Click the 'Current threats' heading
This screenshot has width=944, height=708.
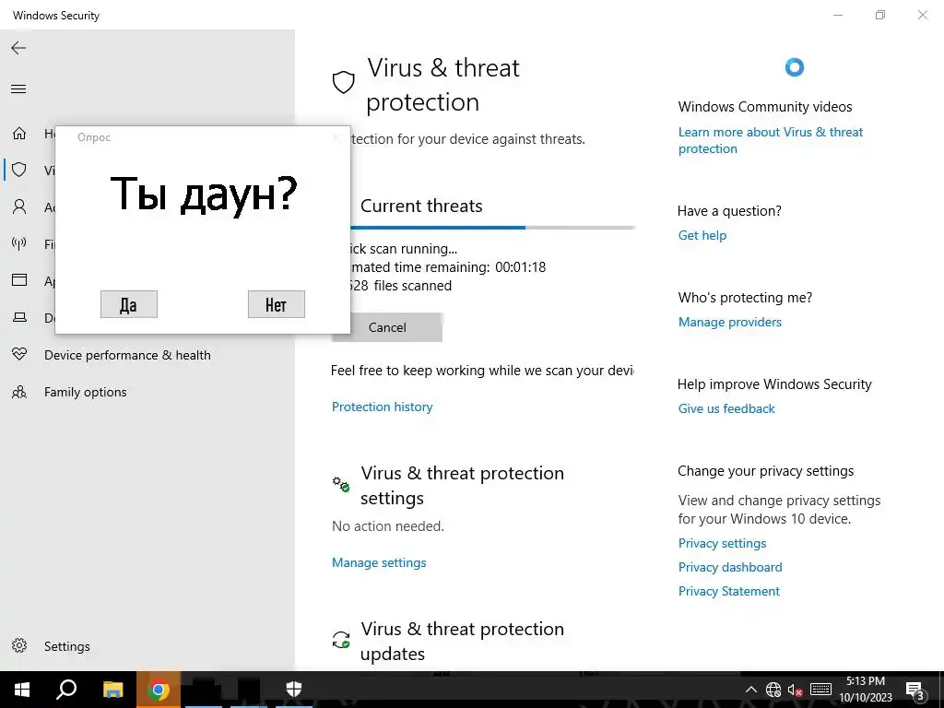coord(421,206)
